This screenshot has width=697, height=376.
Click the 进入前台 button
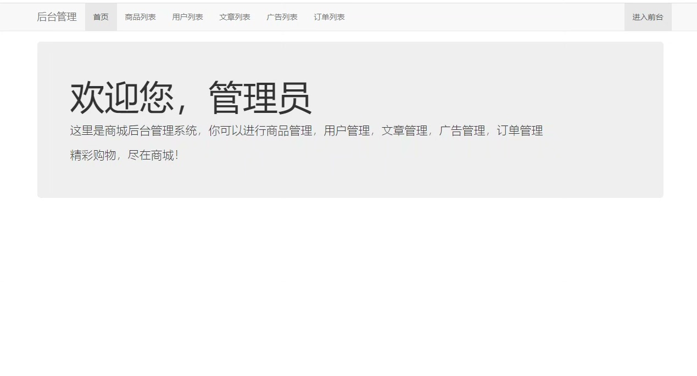[x=648, y=17]
